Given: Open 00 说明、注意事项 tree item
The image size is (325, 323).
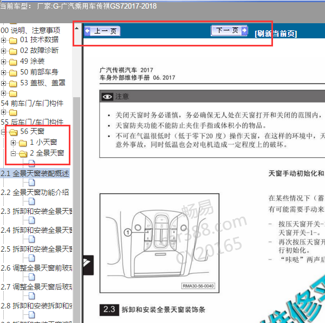Looking at the screenshot, I should [30, 30].
